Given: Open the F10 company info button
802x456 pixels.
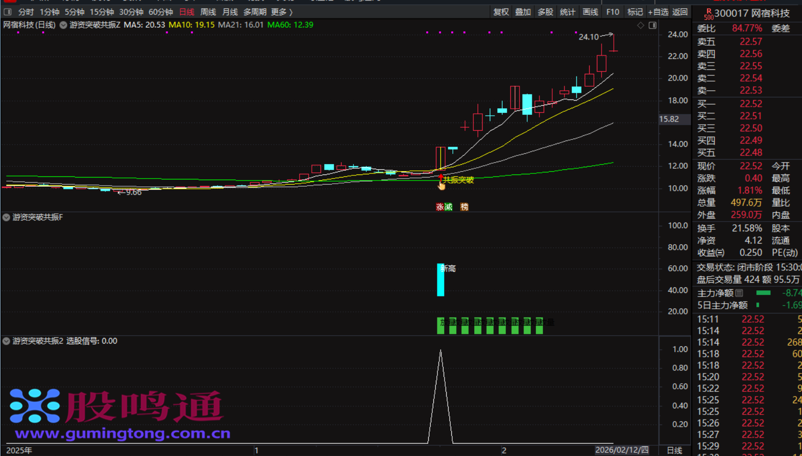Looking at the screenshot, I should 612,12.
